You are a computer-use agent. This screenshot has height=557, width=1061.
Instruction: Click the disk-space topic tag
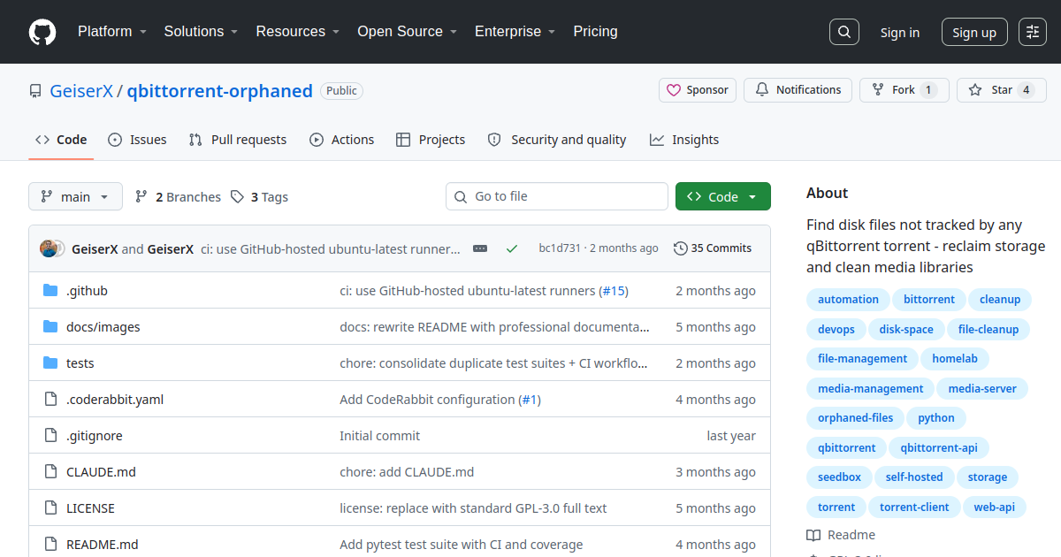click(906, 330)
